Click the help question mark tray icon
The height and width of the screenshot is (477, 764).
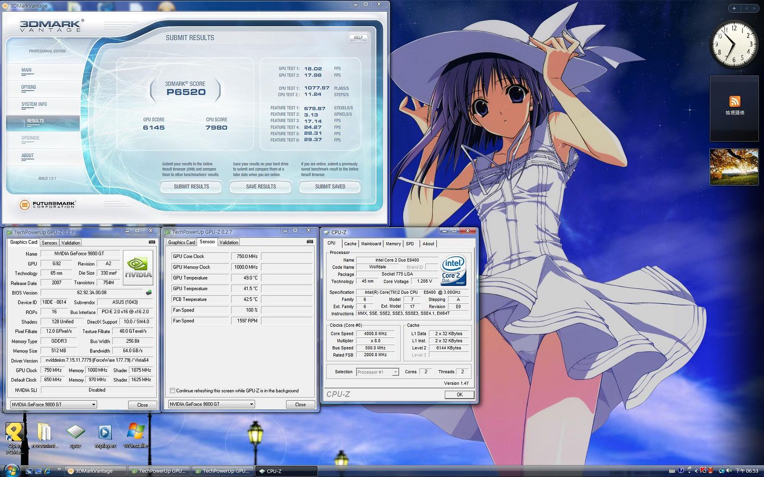click(x=681, y=471)
